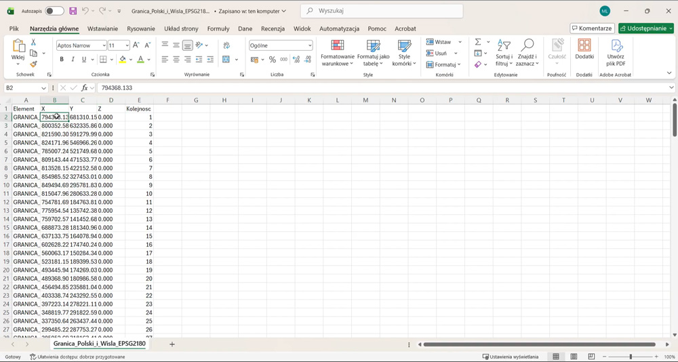The height and width of the screenshot is (362, 678).
Task: Open the Plik menu
Action: click(14, 28)
